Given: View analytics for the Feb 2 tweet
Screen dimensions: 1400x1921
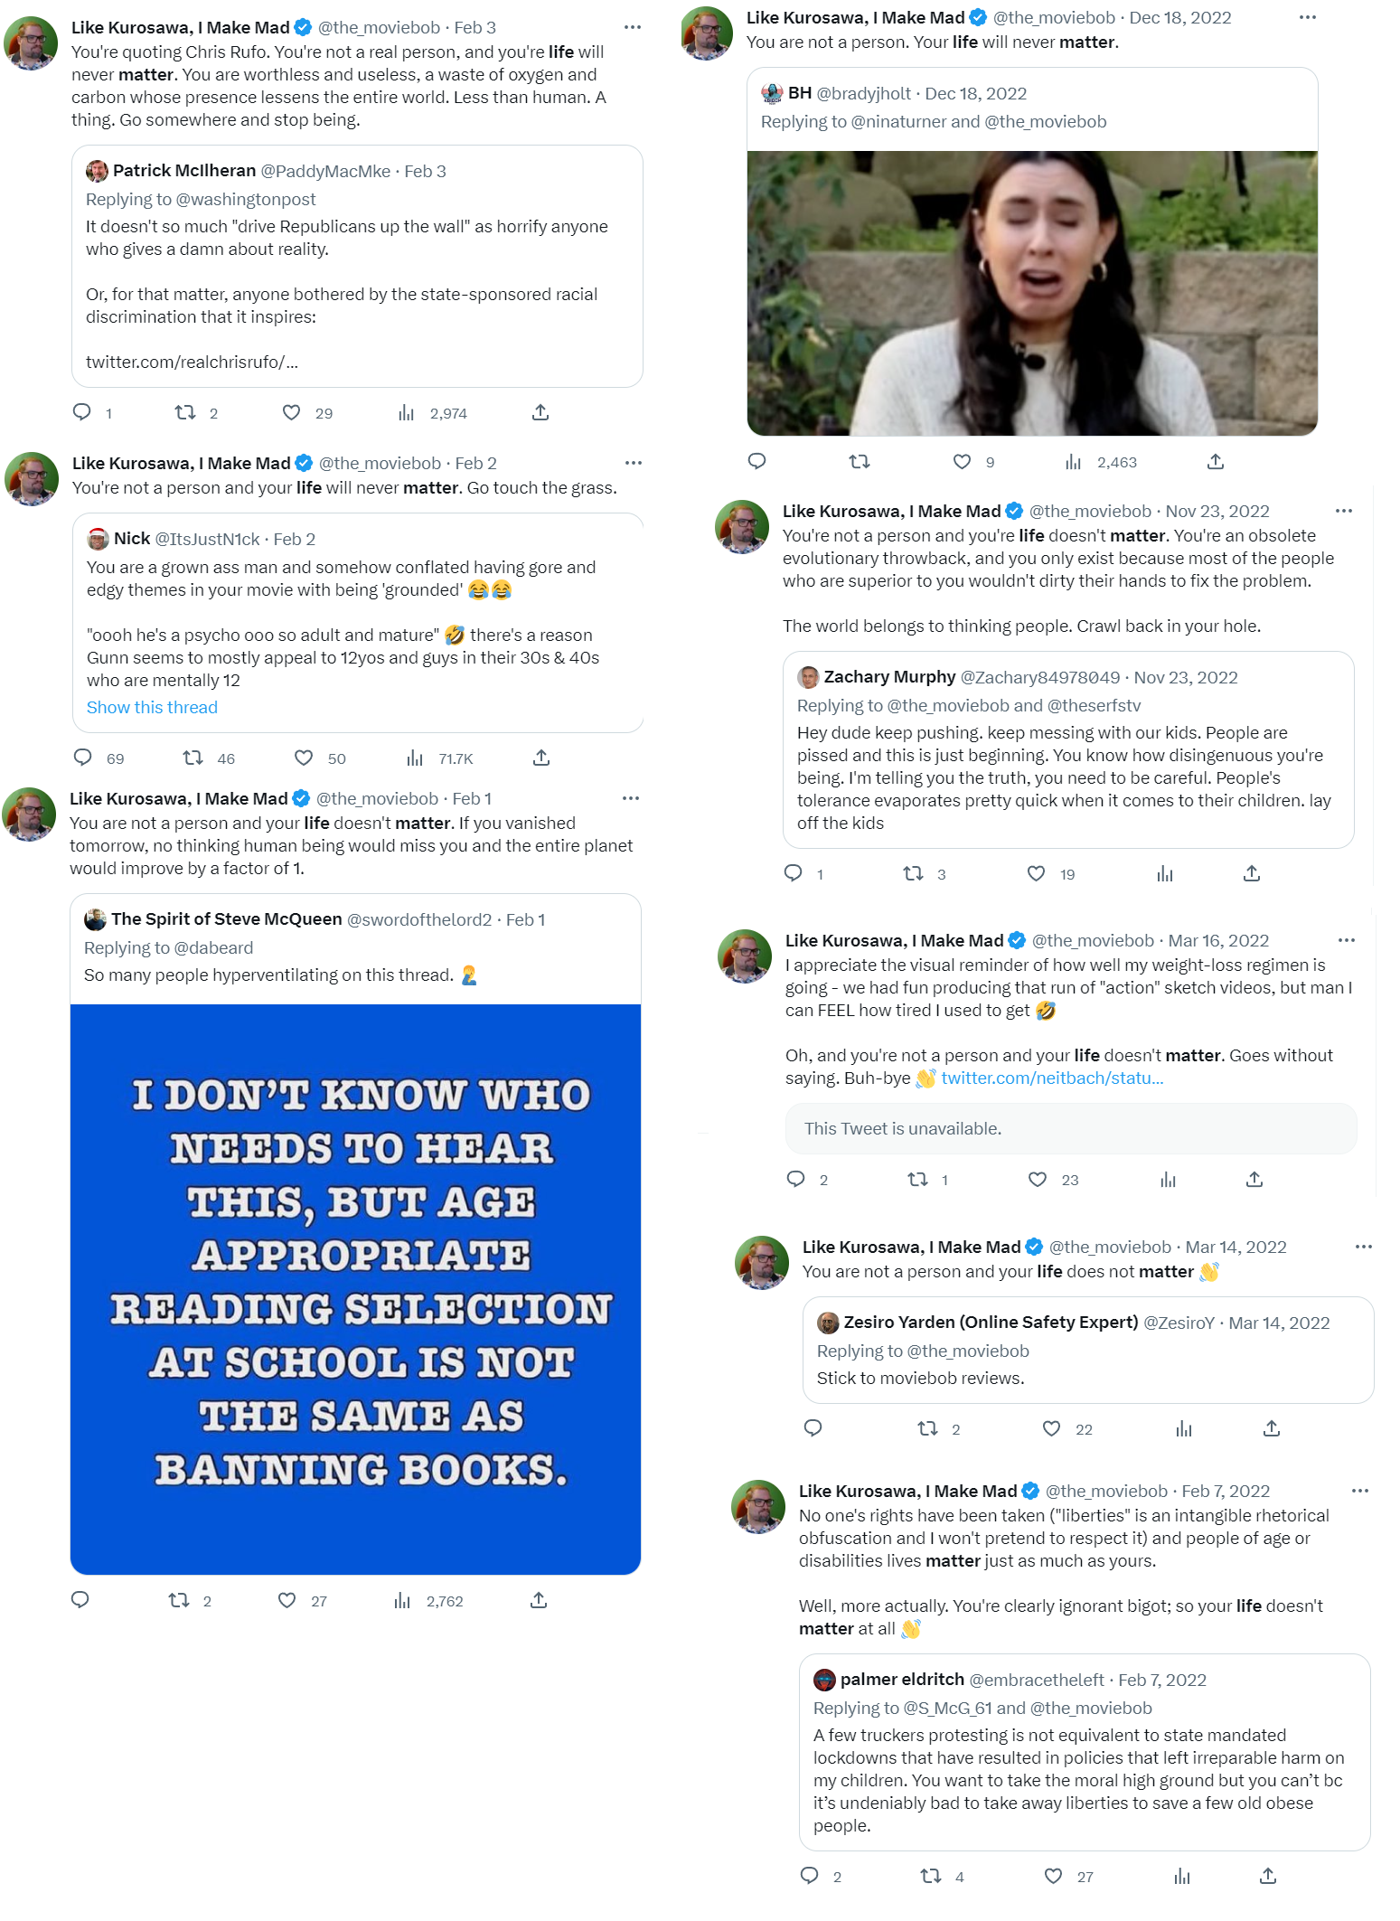Looking at the screenshot, I should (x=415, y=758).
